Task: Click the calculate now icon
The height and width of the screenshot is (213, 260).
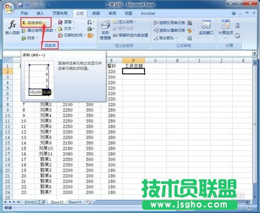Action: pyautogui.click(x=237, y=25)
